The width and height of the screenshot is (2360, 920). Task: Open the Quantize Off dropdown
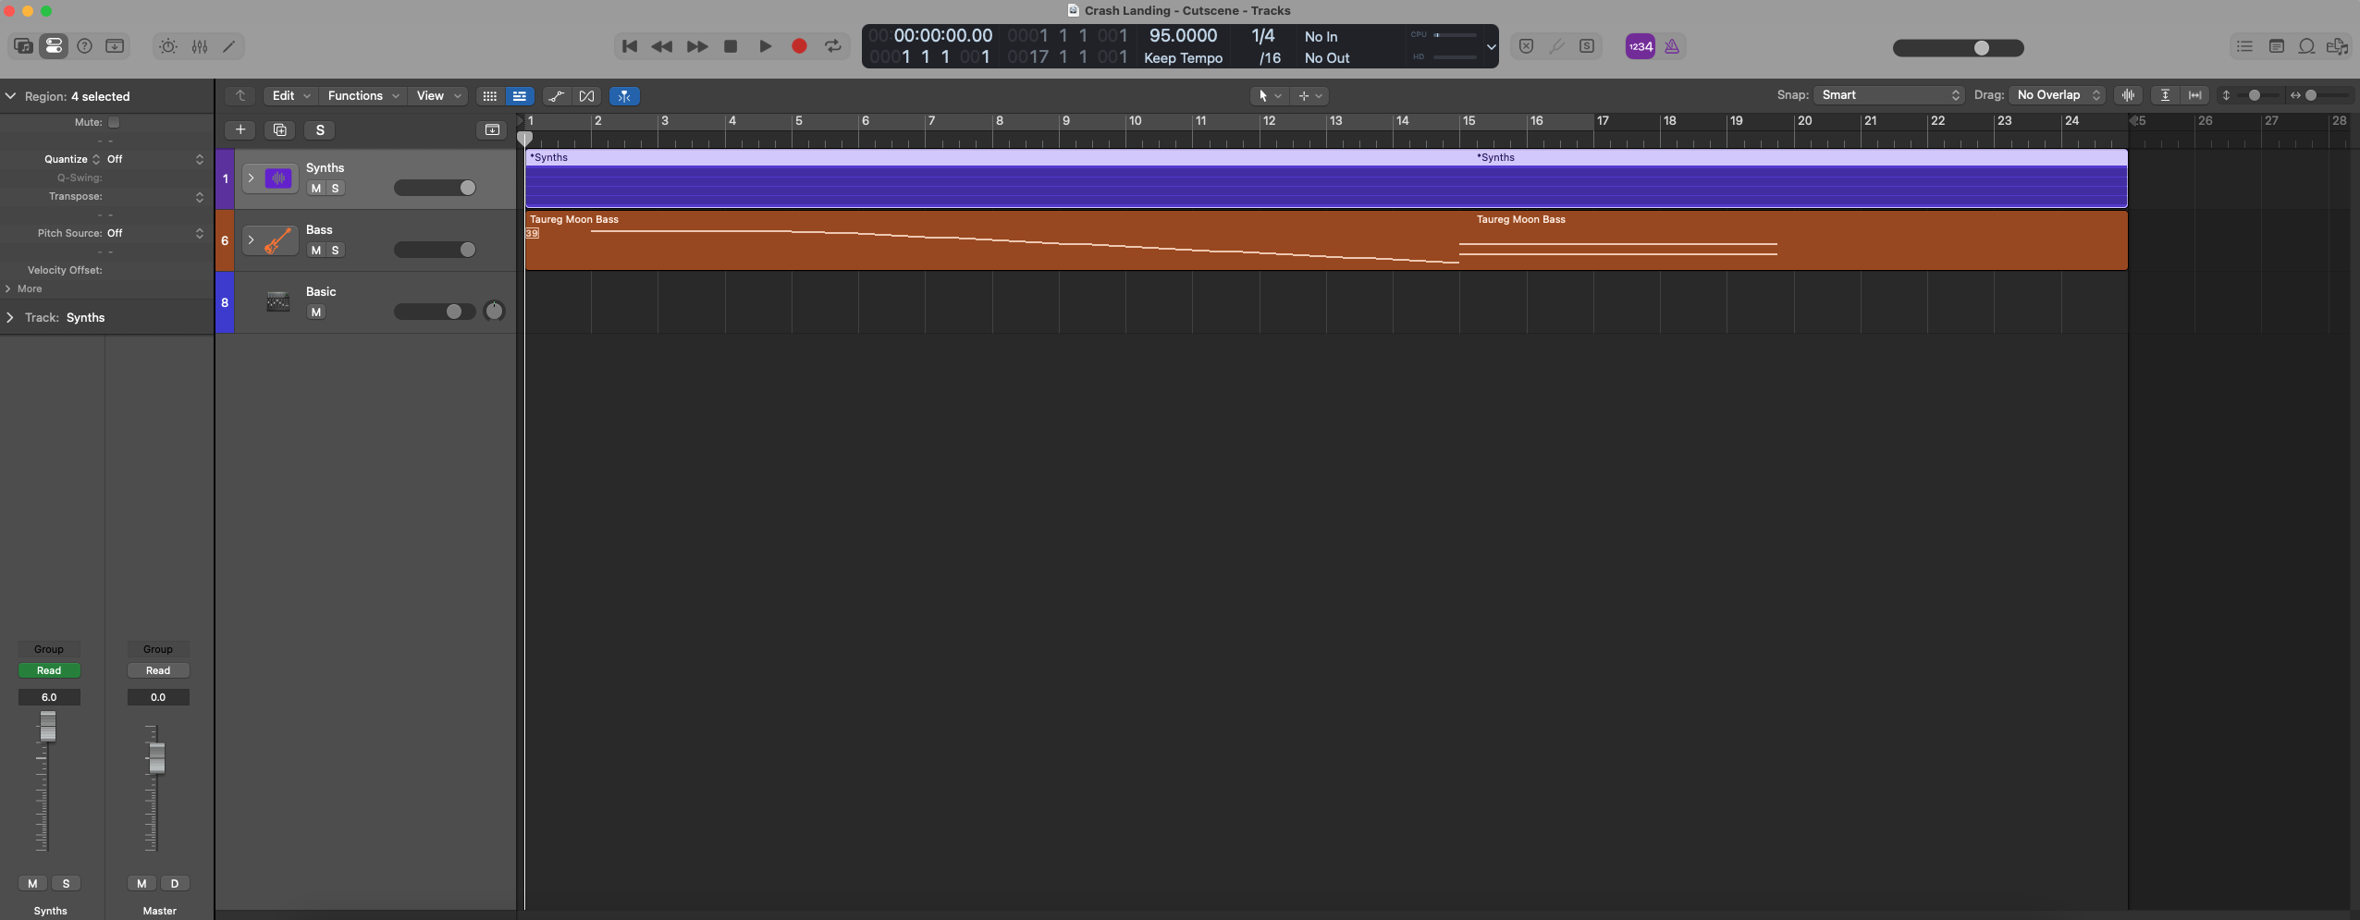(x=154, y=159)
